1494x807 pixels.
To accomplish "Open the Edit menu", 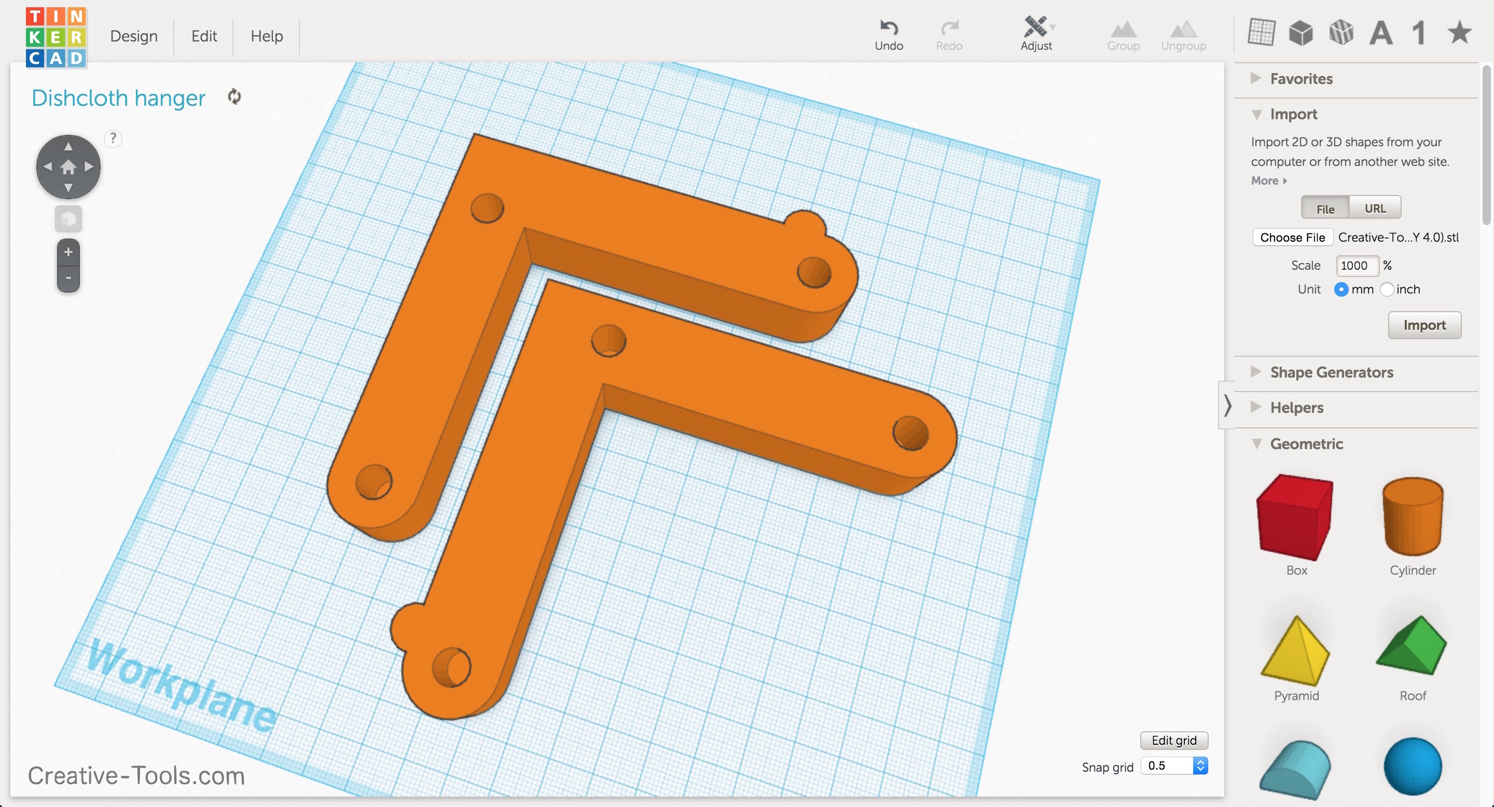I will pos(204,36).
